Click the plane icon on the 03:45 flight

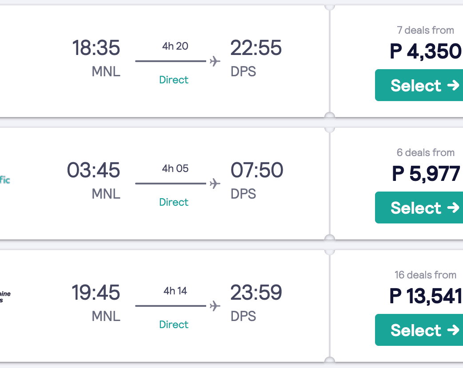click(x=215, y=184)
